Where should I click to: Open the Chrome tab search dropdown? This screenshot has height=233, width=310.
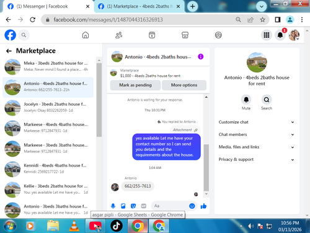pyautogui.click(x=262, y=6)
